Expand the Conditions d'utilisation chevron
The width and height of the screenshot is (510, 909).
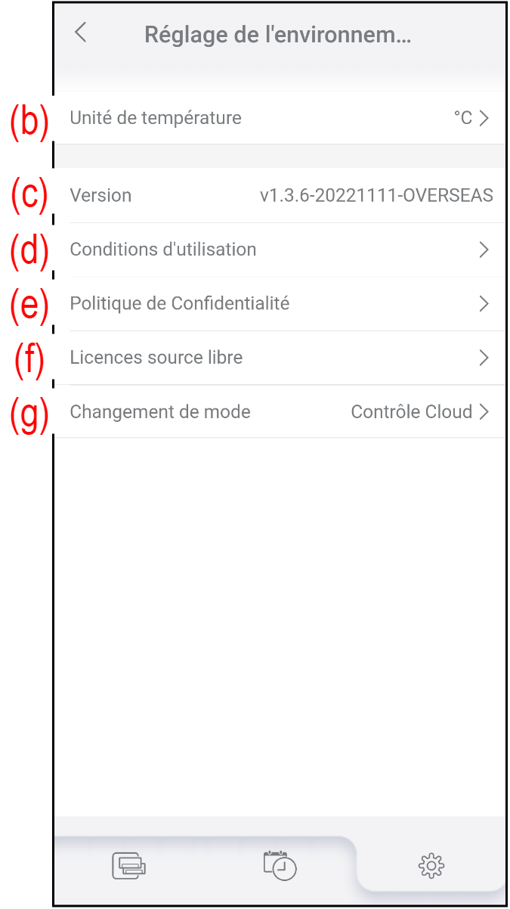pos(484,250)
